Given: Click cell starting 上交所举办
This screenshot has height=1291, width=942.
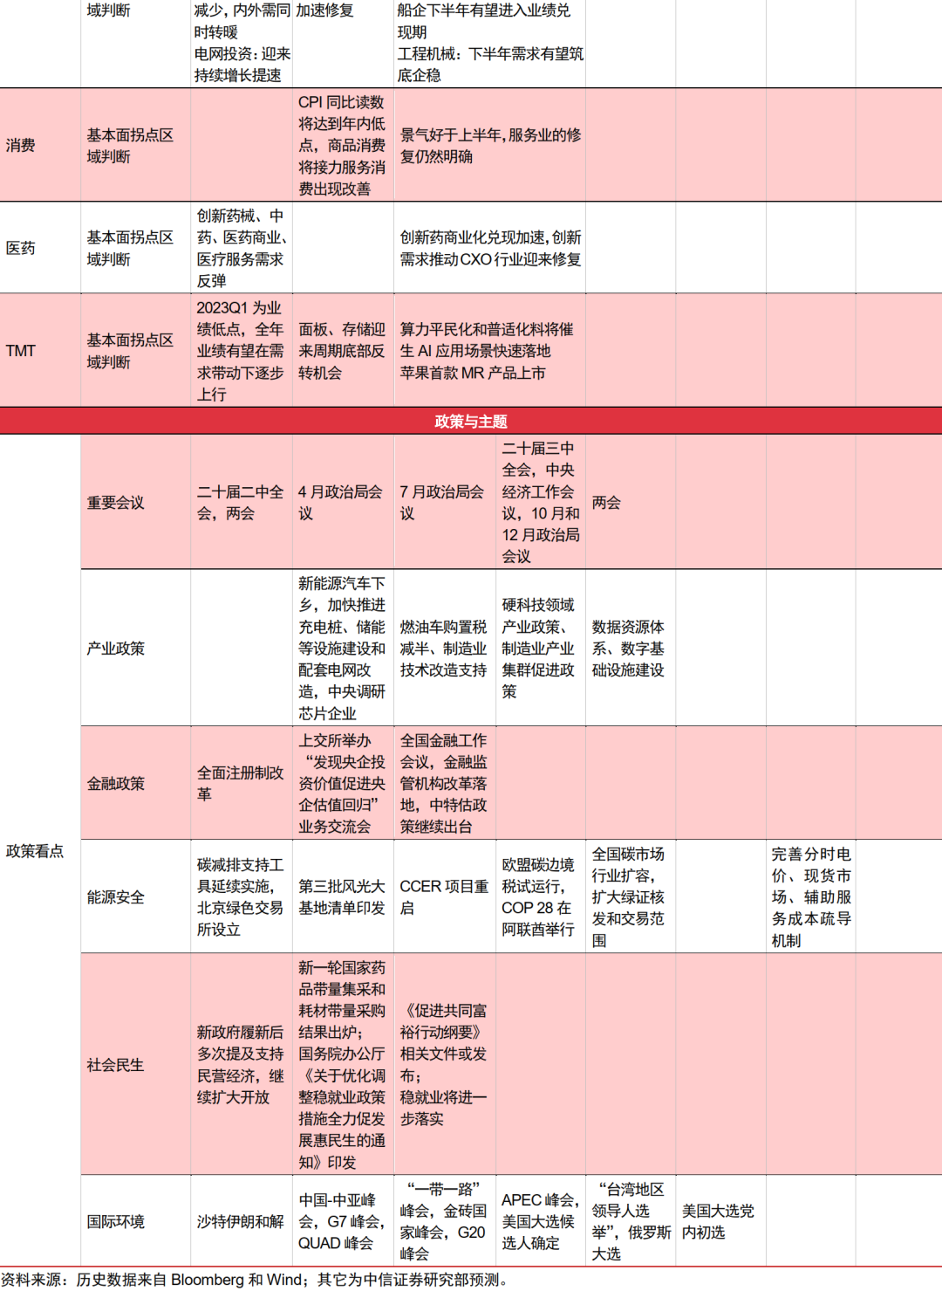Looking at the screenshot, I should pyautogui.click(x=341, y=783).
